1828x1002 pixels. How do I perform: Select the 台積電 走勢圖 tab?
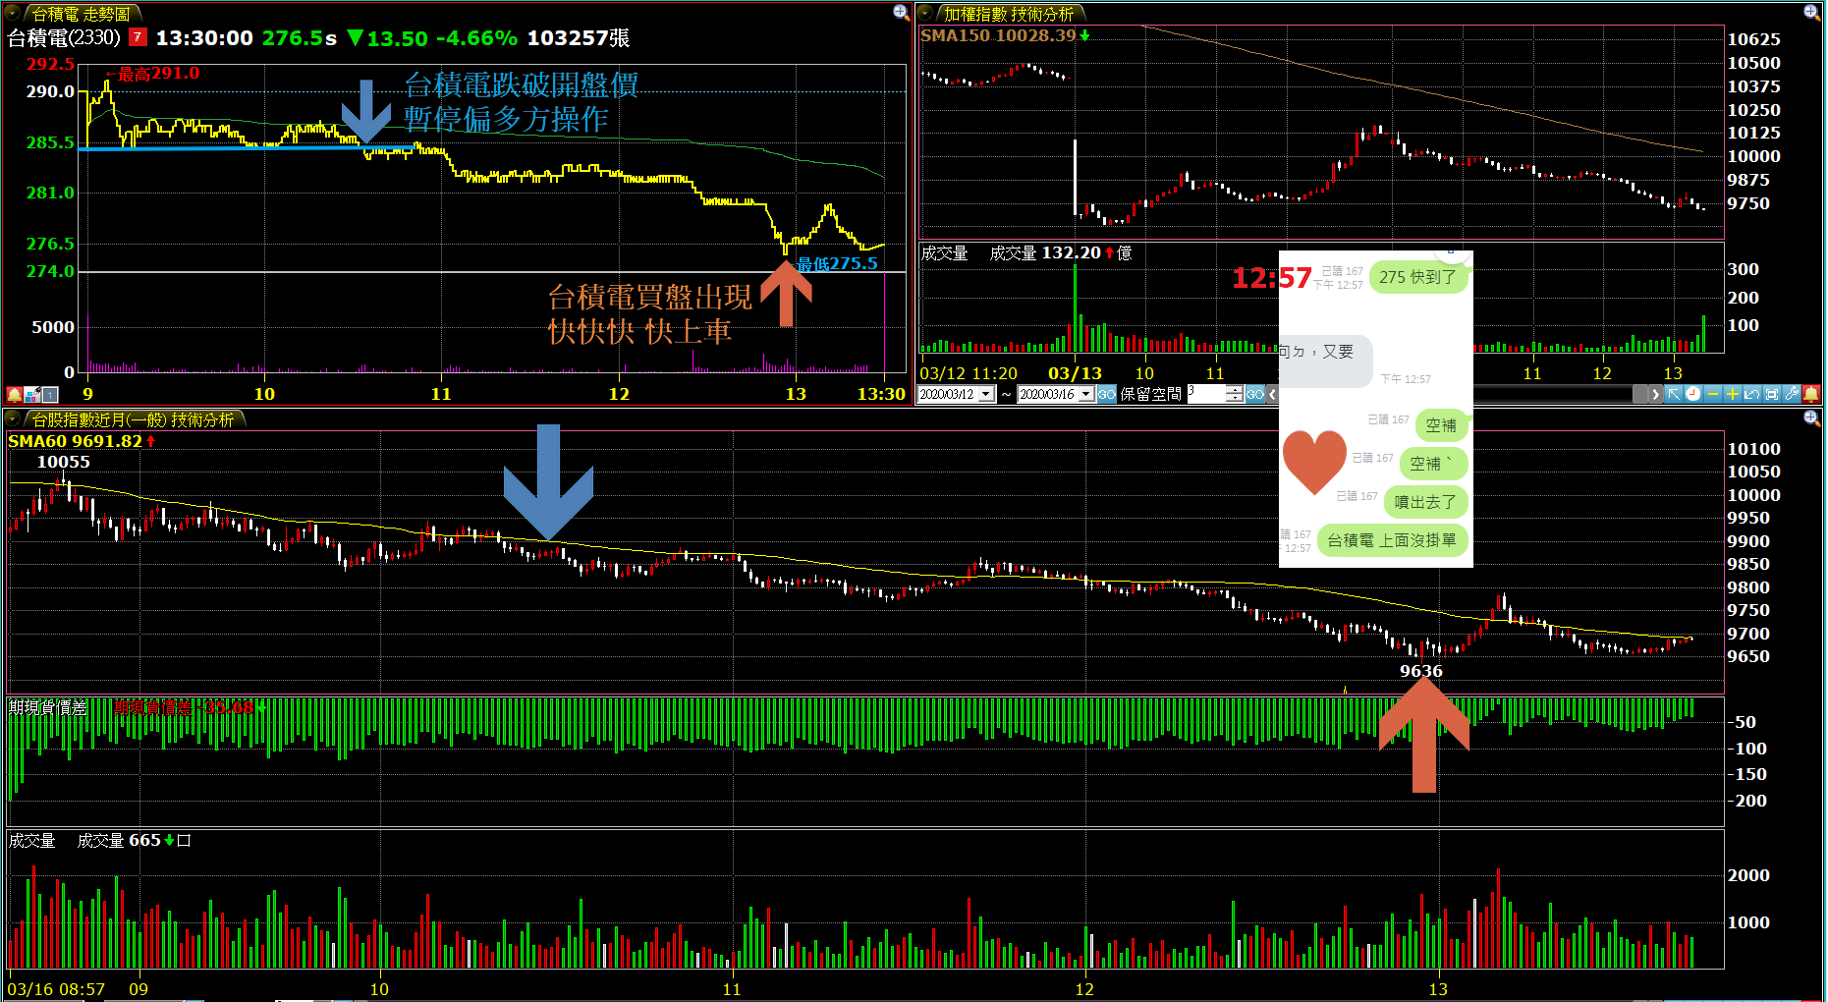(82, 14)
